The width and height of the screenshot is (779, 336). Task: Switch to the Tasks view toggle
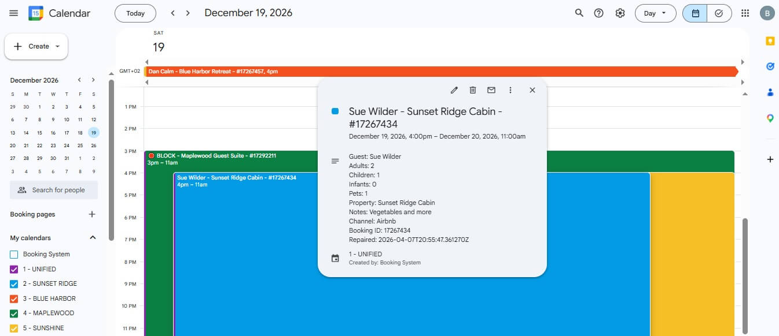pos(719,13)
